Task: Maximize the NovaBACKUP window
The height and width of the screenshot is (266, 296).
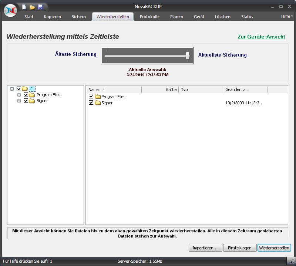Action: 281,7
